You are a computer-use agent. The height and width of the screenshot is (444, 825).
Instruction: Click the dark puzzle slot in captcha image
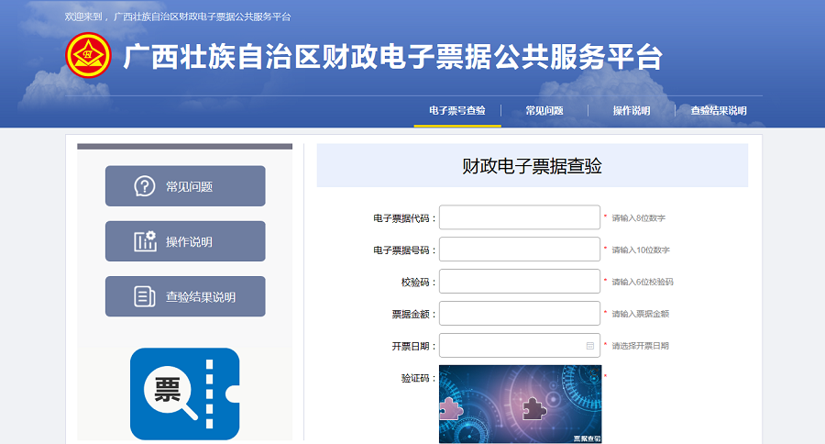pos(533,409)
